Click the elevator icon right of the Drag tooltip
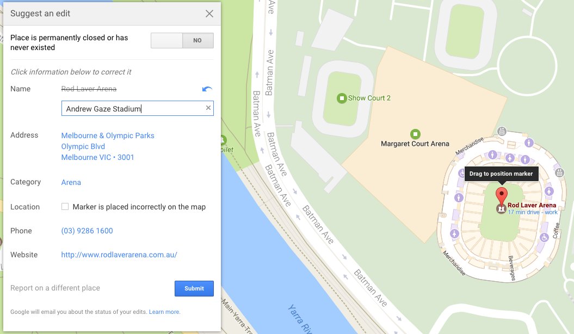 559,172
